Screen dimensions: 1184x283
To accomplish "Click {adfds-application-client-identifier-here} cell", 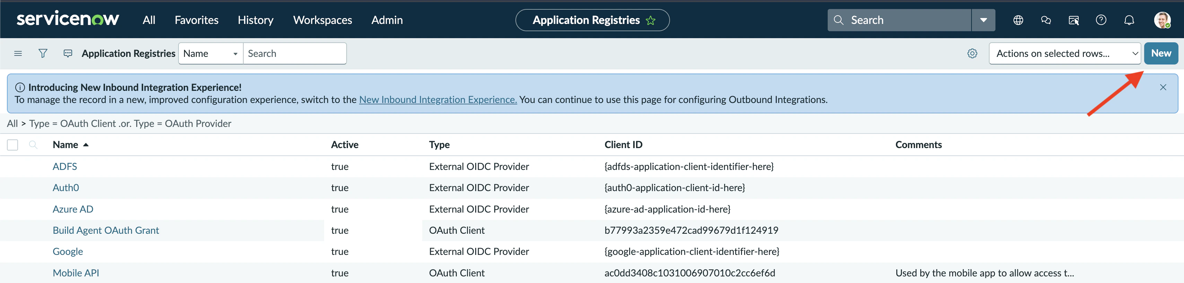I will point(689,166).
